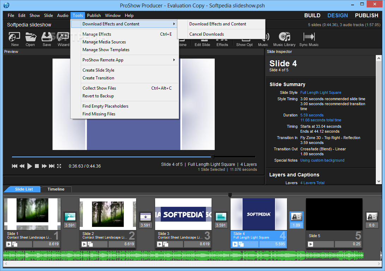385x271 pixels.
Task: Open the File menu
Action: tap(11, 16)
